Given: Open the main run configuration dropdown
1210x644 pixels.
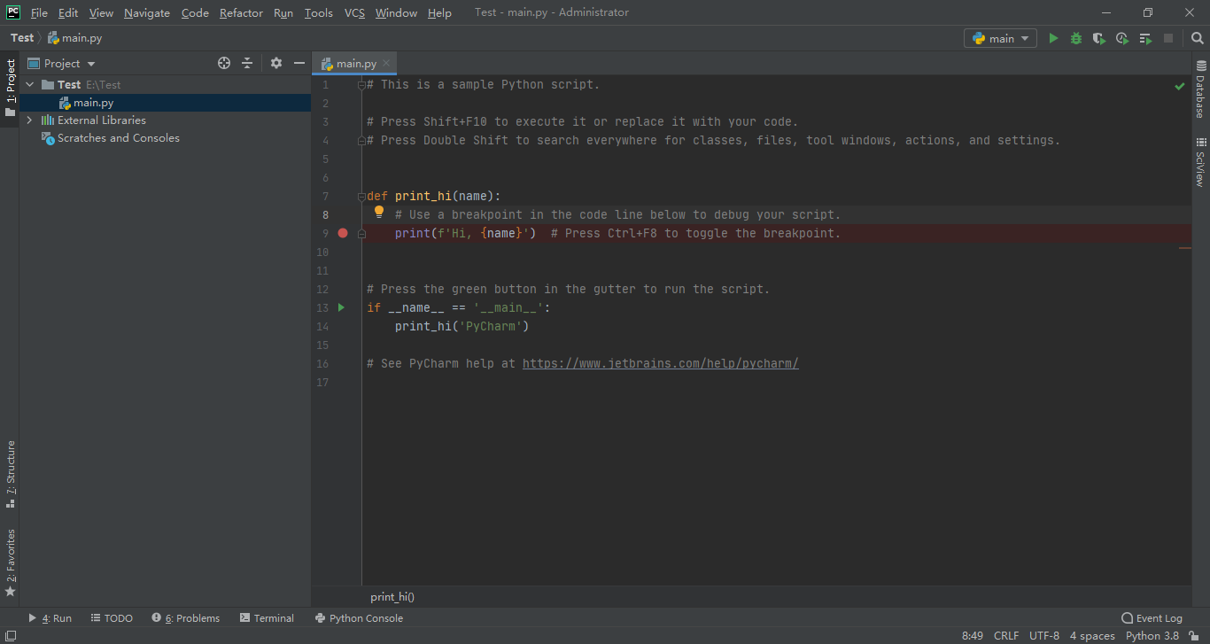Looking at the screenshot, I should point(1000,38).
